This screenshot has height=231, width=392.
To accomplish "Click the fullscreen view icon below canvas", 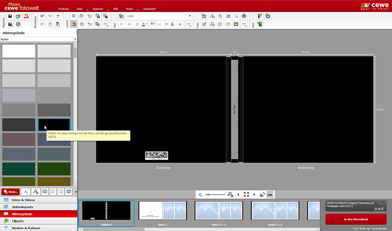I will [x=247, y=194].
